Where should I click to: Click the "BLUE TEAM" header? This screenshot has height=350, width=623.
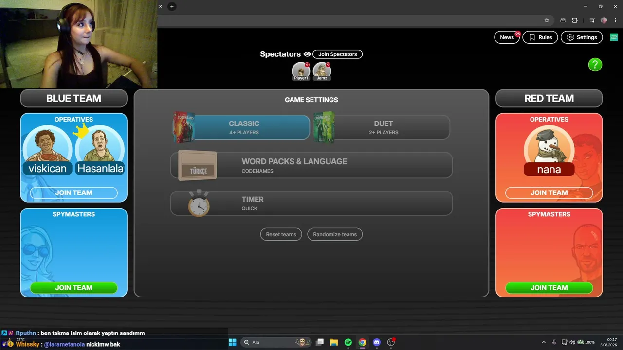[x=73, y=98]
